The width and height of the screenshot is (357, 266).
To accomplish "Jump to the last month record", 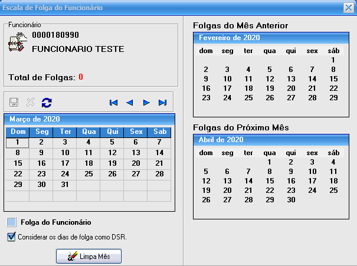I will pos(162,103).
